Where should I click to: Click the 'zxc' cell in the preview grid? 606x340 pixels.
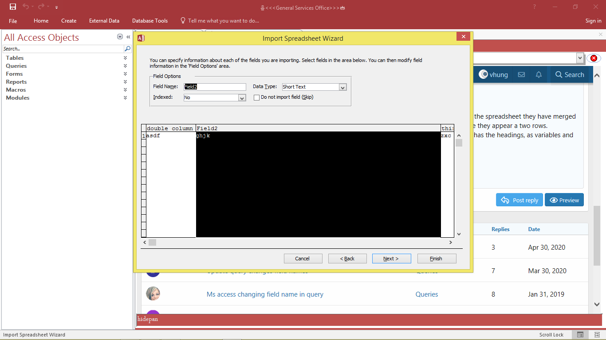(447, 135)
